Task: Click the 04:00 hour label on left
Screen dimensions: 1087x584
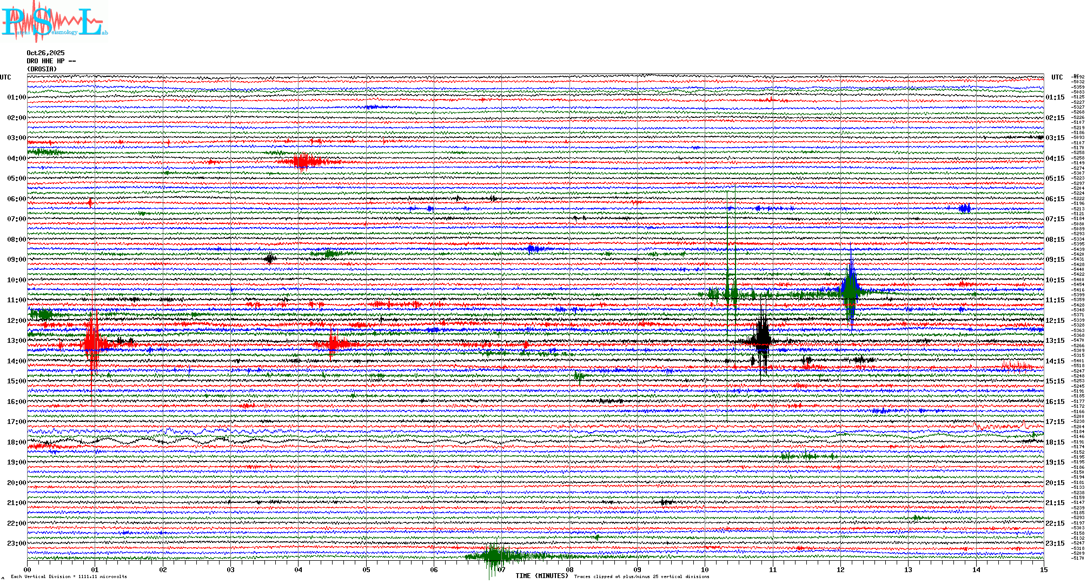Action: pyautogui.click(x=16, y=158)
